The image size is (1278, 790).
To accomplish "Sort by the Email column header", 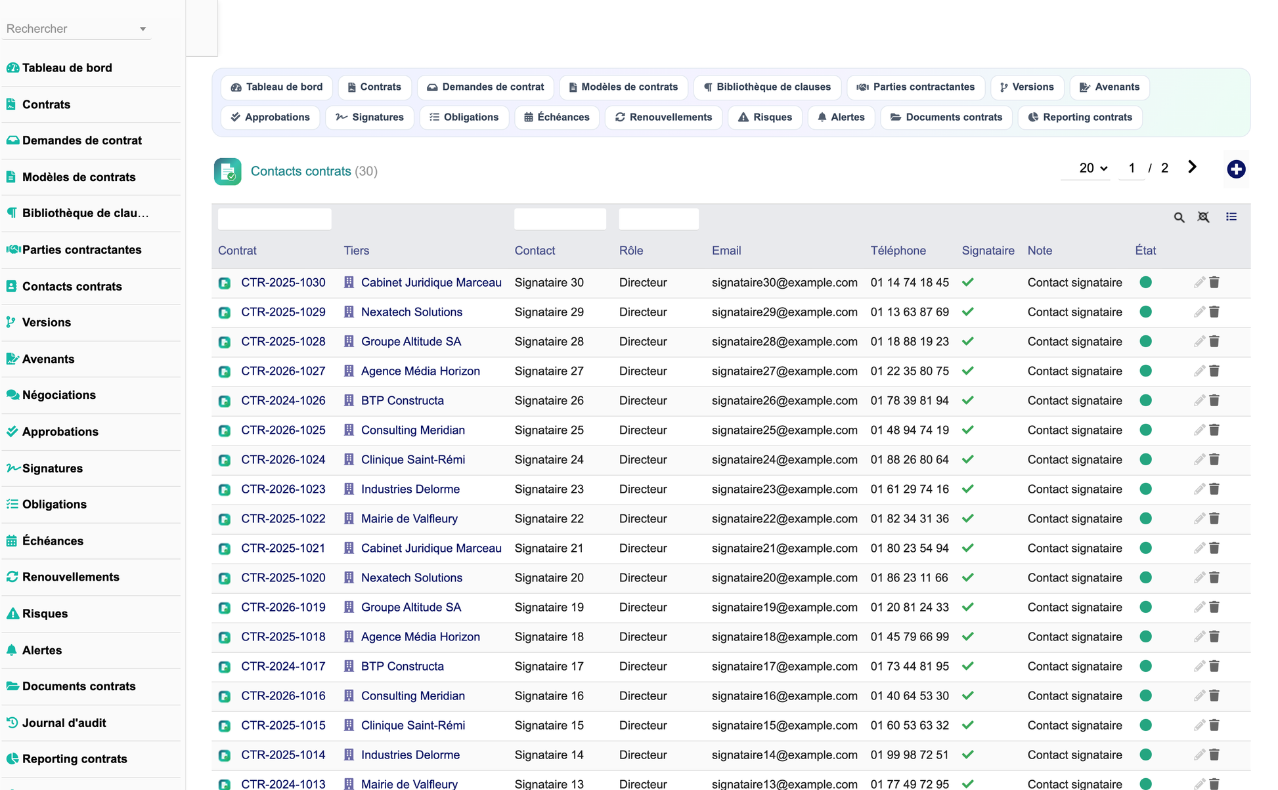I will pos(726,251).
